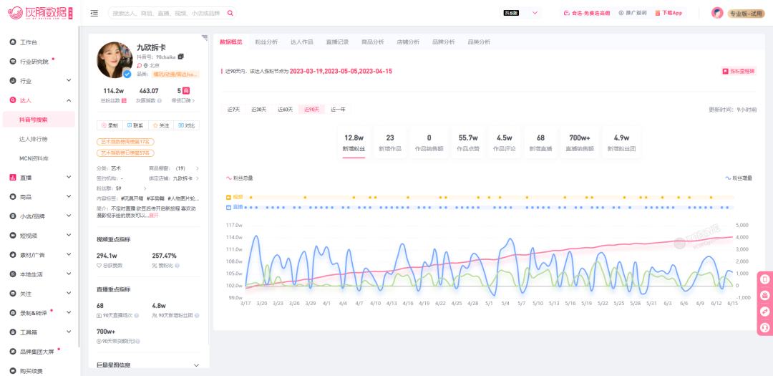Toggle the 粉丝总量 chart legend
The height and width of the screenshot is (376, 773).
pos(240,178)
